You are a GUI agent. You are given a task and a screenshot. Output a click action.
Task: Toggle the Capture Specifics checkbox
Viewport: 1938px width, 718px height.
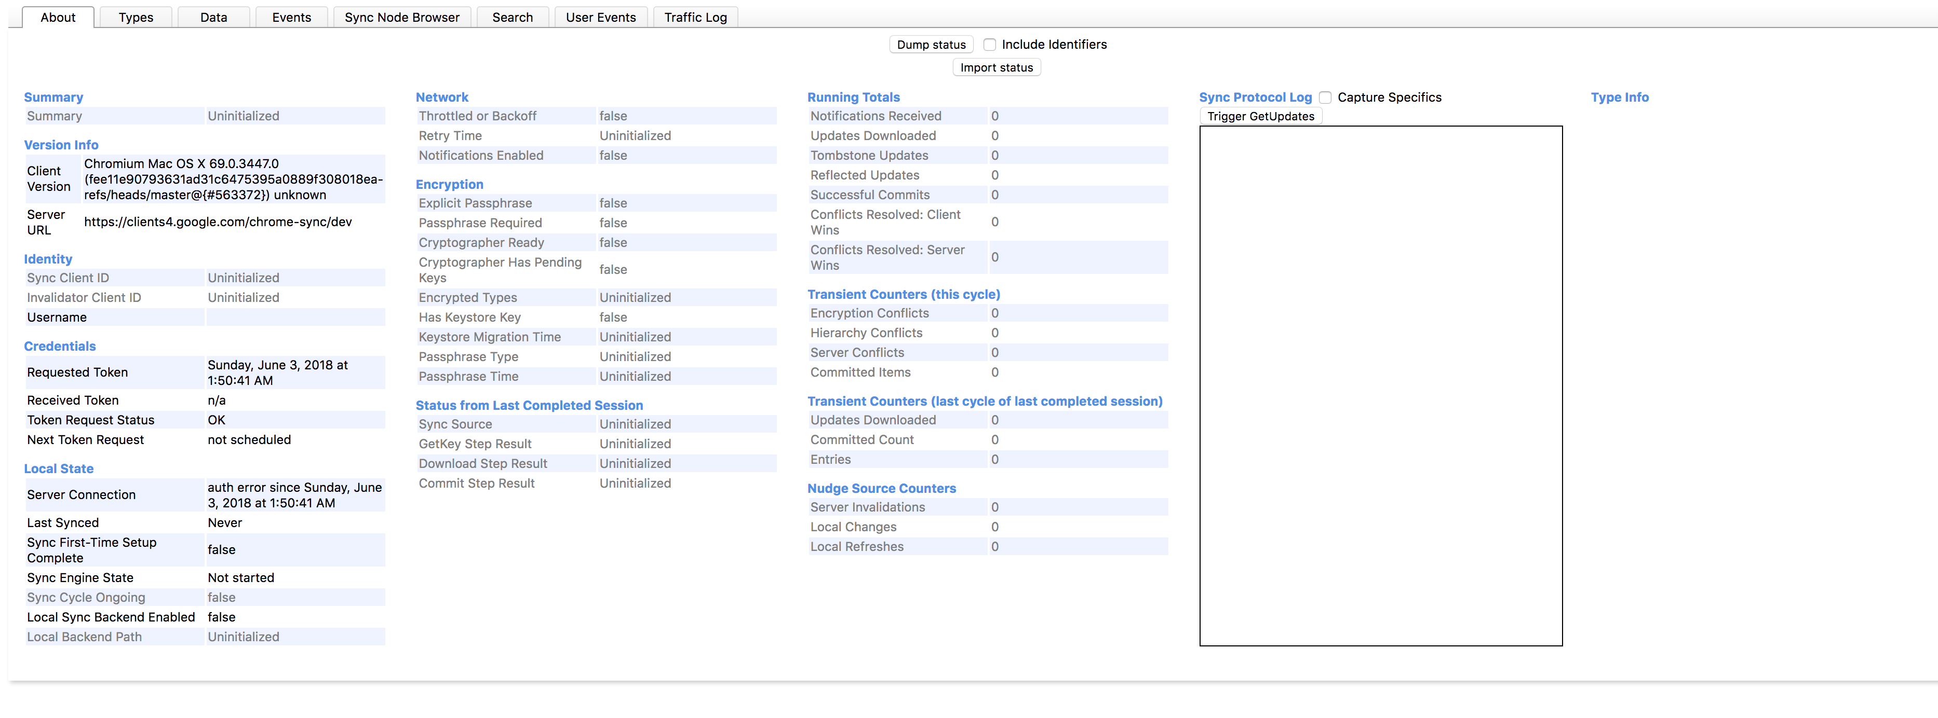[x=1326, y=98]
